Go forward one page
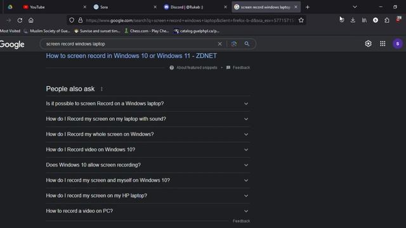Screen dimensions: 406x228 pyautogui.click(x=8, y=20)
